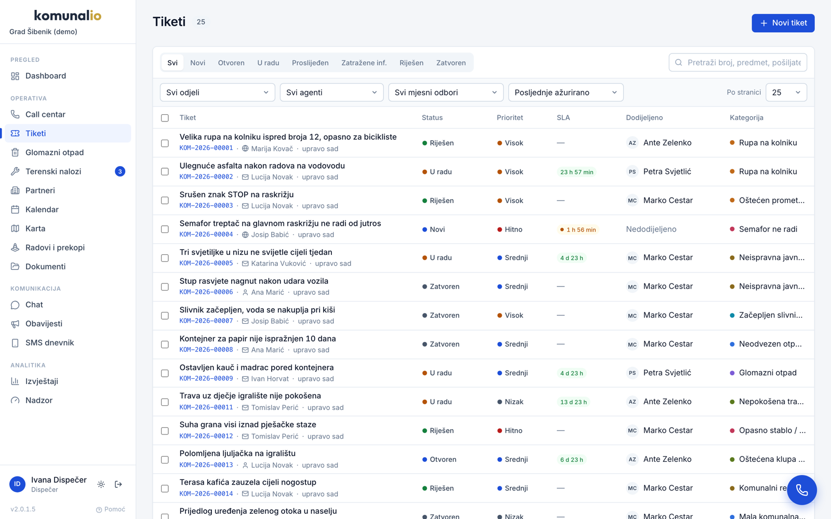Open the Call centar phone icon
831x519 pixels.
(x=15, y=114)
